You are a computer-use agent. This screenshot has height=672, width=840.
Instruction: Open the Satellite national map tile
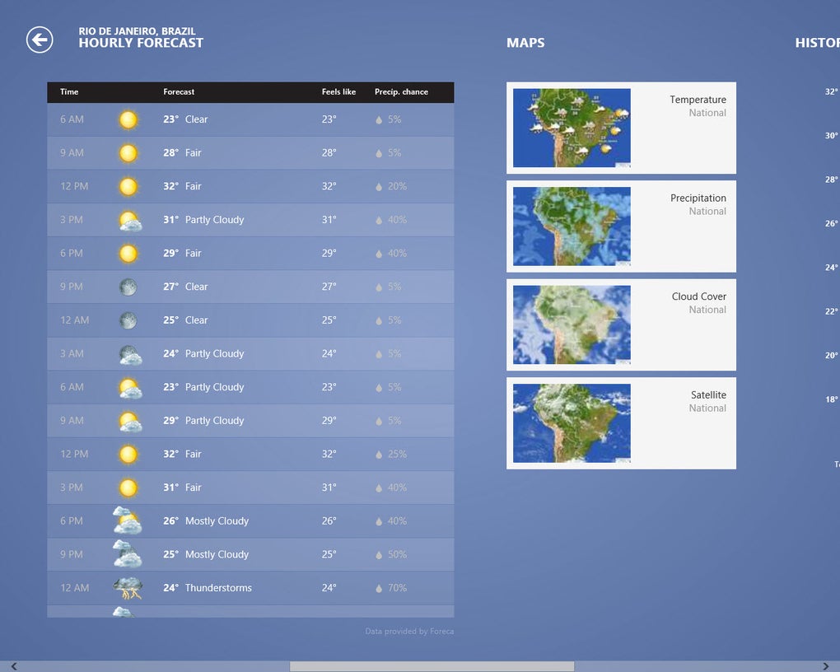(621, 423)
